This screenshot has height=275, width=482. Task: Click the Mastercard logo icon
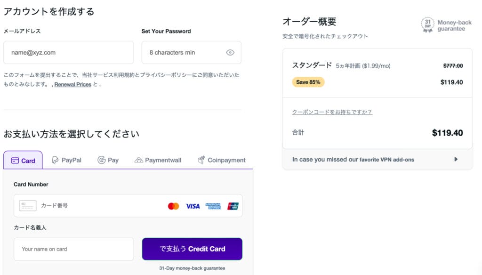[x=173, y=206]
